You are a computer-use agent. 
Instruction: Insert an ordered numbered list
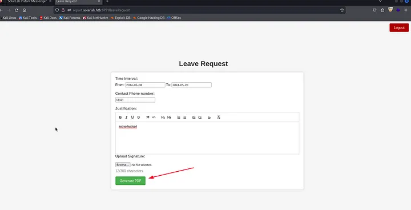point(179,117)
